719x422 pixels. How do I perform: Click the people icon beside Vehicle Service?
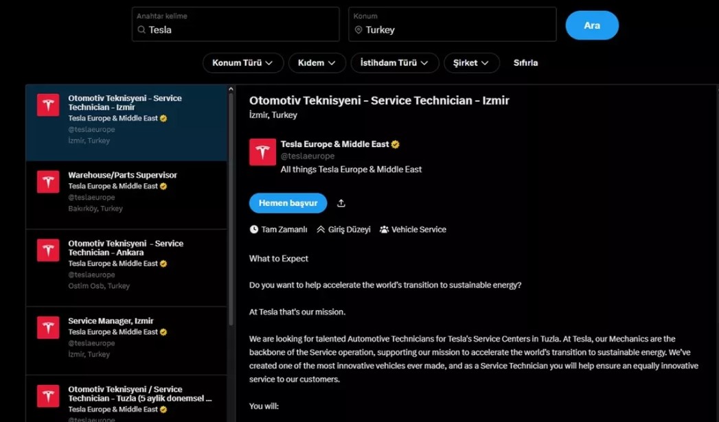pos(384,230)
